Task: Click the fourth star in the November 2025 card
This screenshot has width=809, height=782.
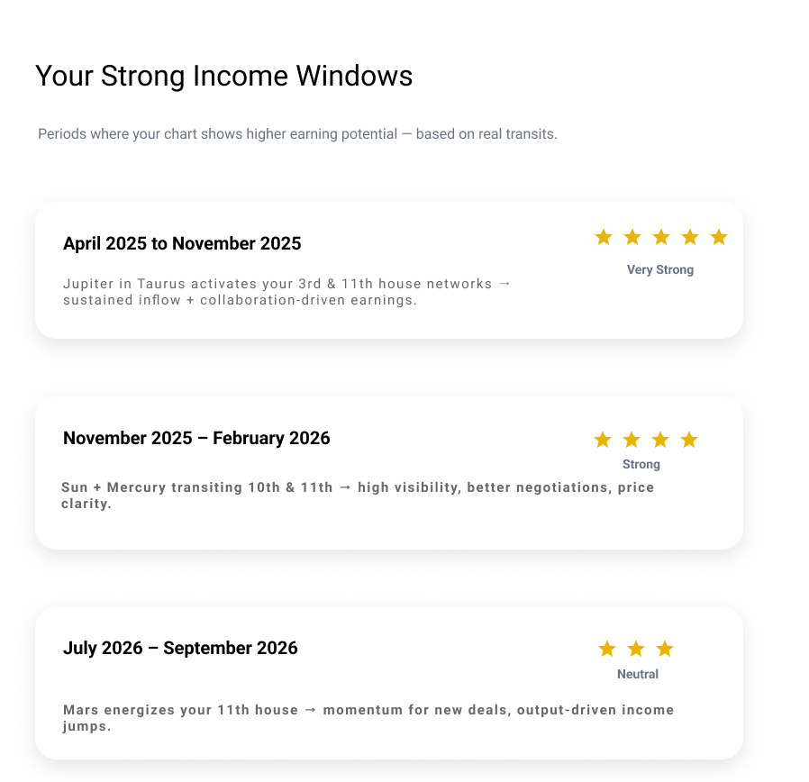Action: [689, 440]
